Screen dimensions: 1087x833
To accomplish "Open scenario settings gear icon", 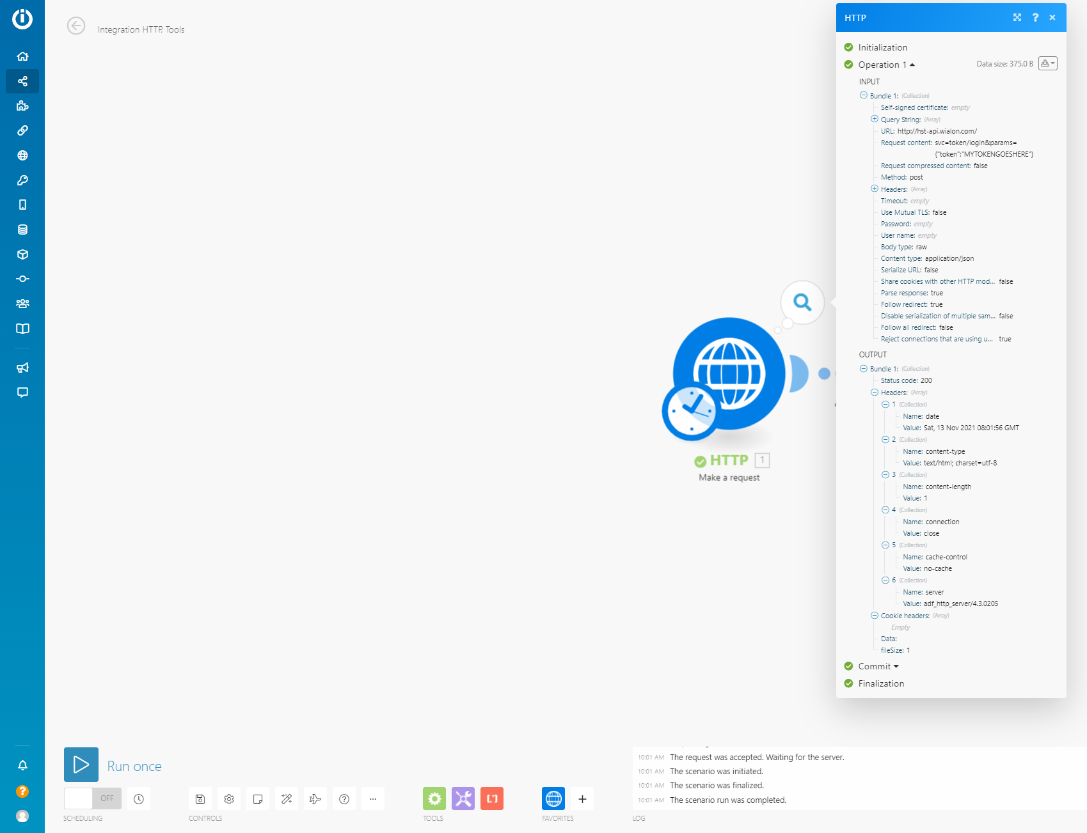I will pyautogui.click(x=229, y=798).
